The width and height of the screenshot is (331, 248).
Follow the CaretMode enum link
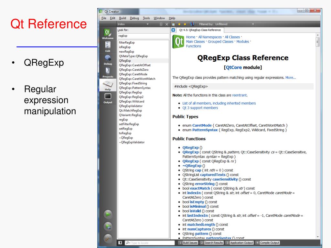(202, 126)
